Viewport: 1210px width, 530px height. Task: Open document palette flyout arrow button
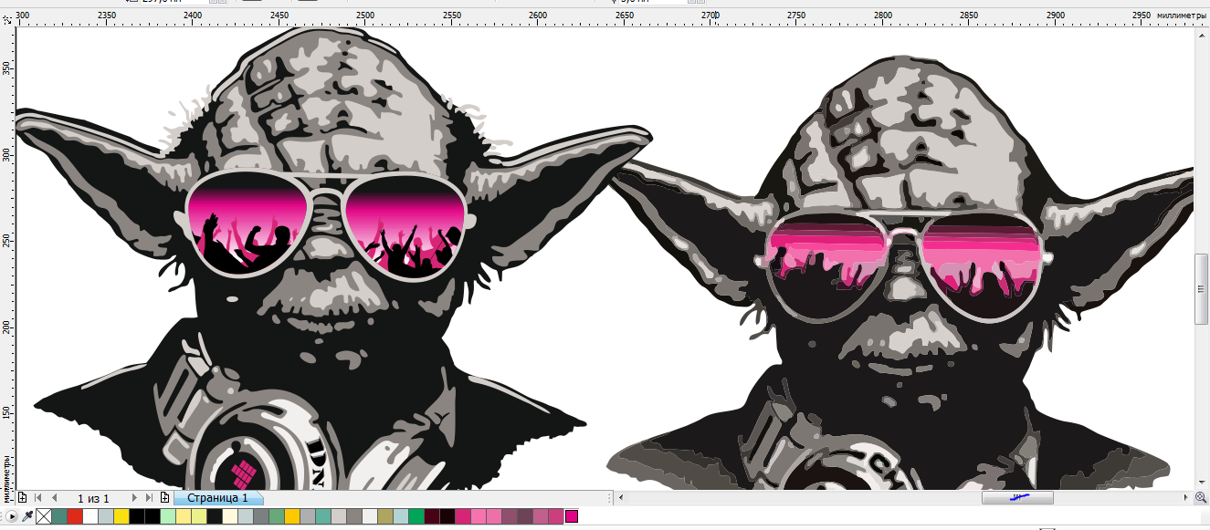pos(11,516)
